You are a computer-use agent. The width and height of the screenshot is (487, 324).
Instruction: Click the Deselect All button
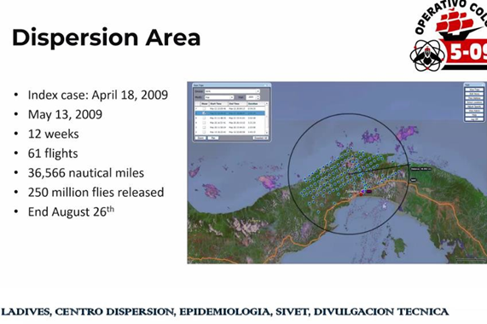260,138
